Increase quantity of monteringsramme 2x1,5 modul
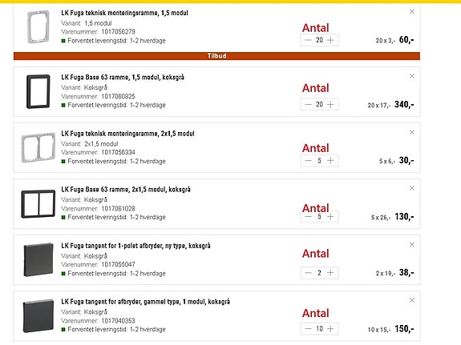The image size is (461, 345). 330,160
